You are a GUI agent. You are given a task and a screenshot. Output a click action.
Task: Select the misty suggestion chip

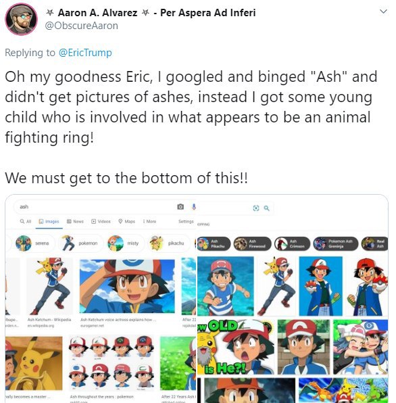tap(125, 243)
